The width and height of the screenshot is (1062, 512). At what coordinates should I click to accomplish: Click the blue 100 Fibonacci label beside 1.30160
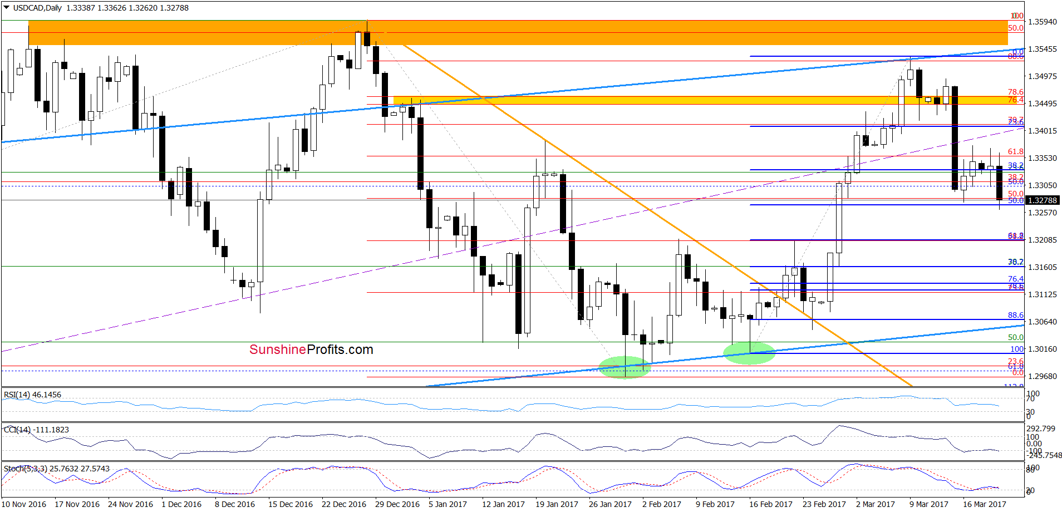[x=1017, y=349]
